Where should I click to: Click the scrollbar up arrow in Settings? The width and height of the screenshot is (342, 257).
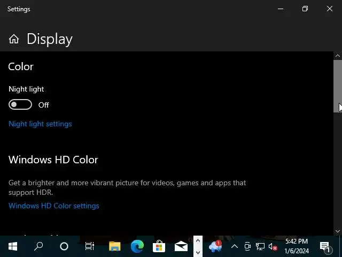338,56
